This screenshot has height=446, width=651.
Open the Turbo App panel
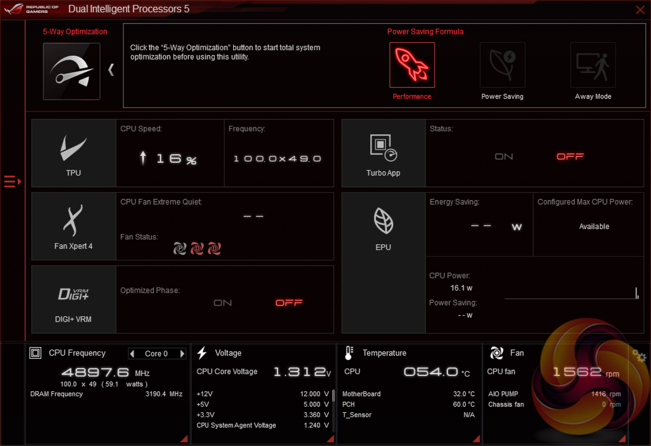click(384, 153)
